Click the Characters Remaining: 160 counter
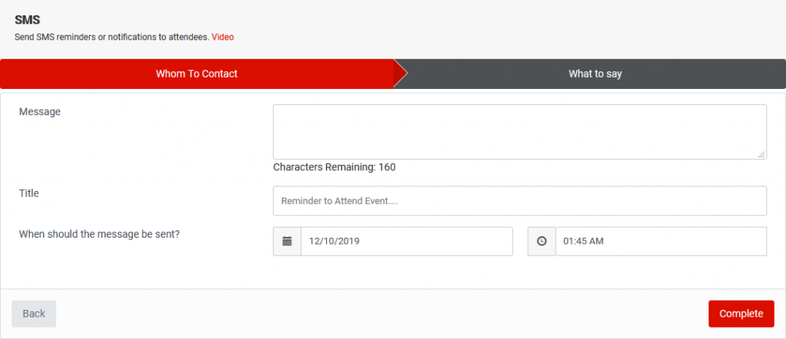The width and height of the screenshot is (786, 339). click(335, 167)
